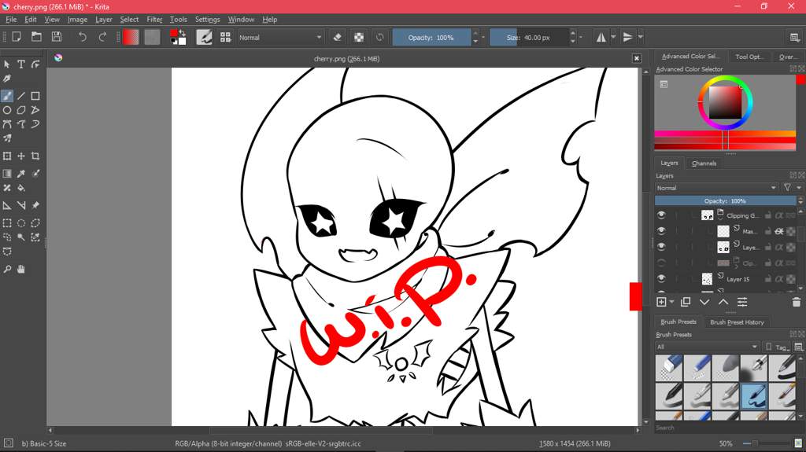Select the Line tool
Image resolution: width=806 pixels, height=452 pixels.
click(21, 96)
